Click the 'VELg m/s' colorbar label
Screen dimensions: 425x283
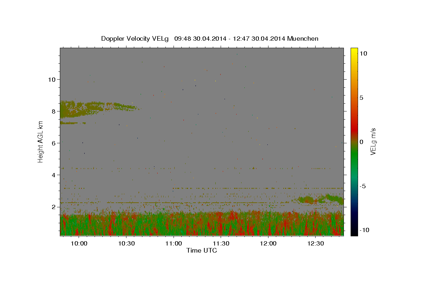pos(373,142)
